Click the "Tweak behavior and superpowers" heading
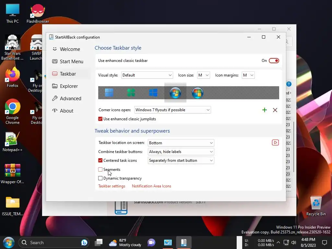The width and height of the screenshot is (332, 249). tap(132, 131)
